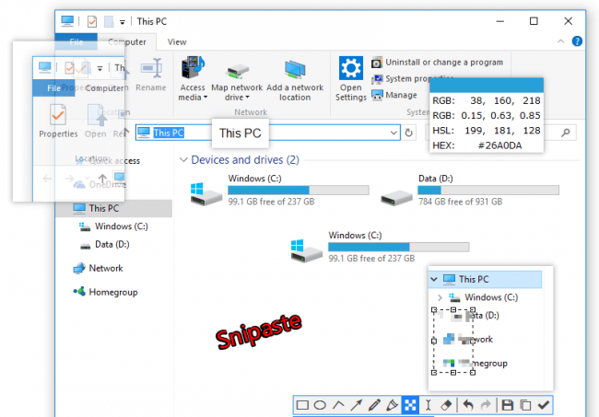Click the Windows (C:) drive icon in top row

206,194
